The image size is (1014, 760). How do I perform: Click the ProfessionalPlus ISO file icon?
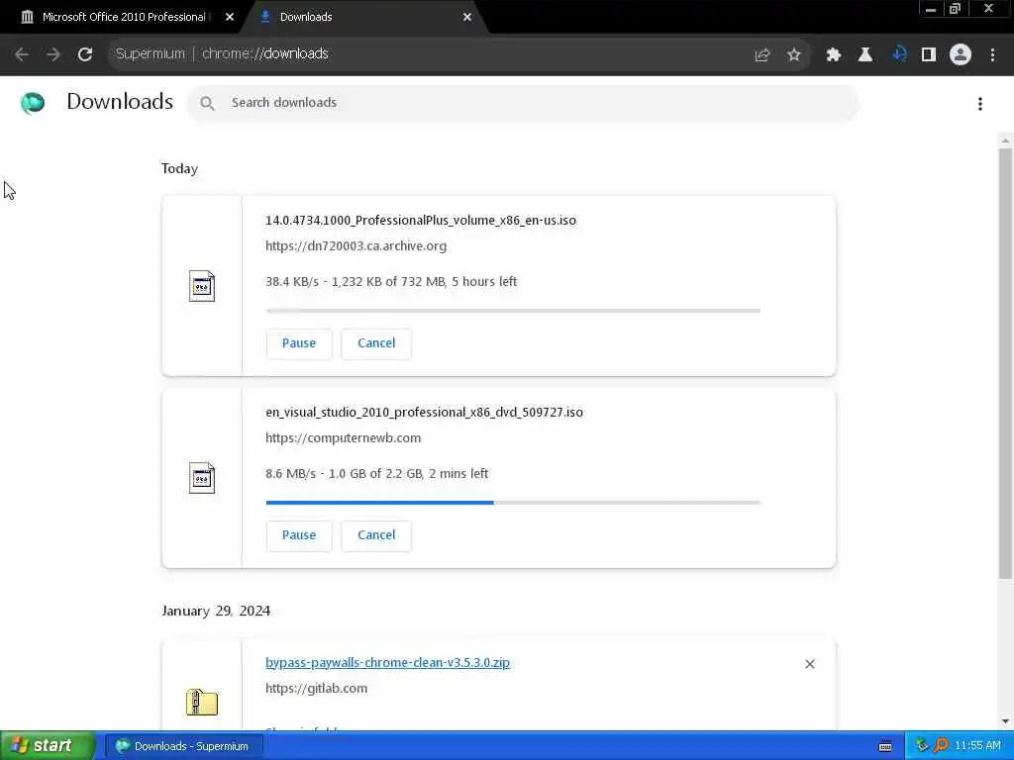point(202,286)
